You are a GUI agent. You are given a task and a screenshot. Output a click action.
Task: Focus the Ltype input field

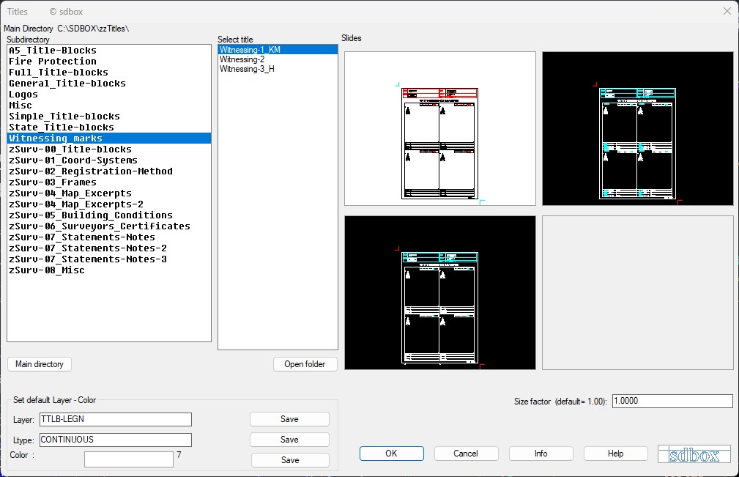[116, 440]
